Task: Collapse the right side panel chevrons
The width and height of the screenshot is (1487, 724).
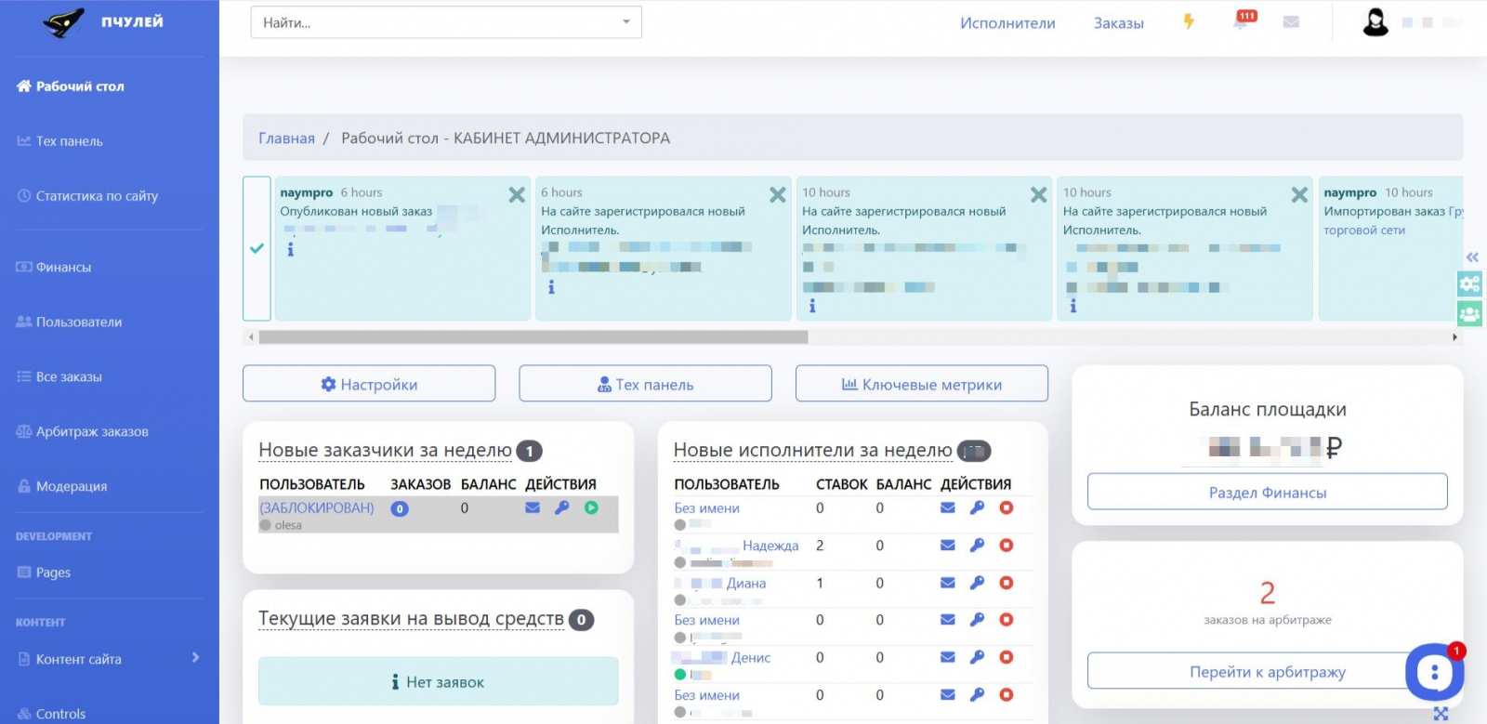Action: [1472, 257]
